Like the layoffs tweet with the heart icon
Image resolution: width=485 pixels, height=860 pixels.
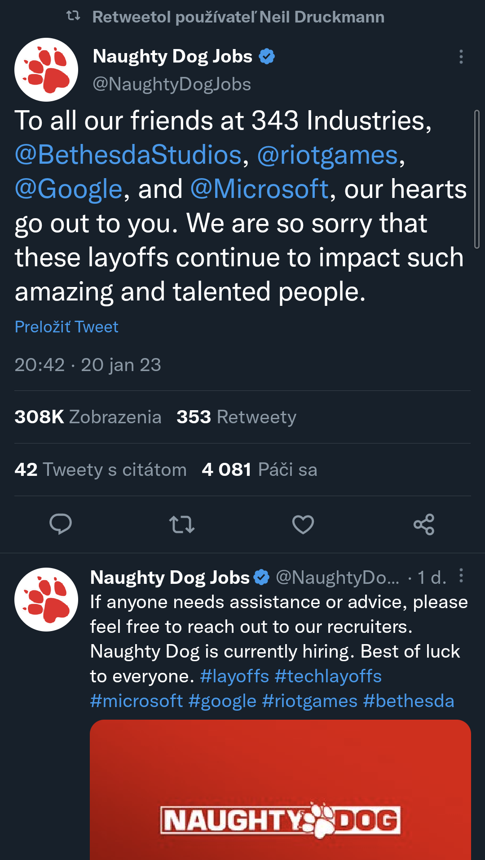(303, 524)
